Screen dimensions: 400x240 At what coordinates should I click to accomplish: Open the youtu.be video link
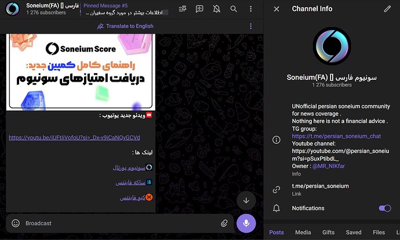coord(74,138)
